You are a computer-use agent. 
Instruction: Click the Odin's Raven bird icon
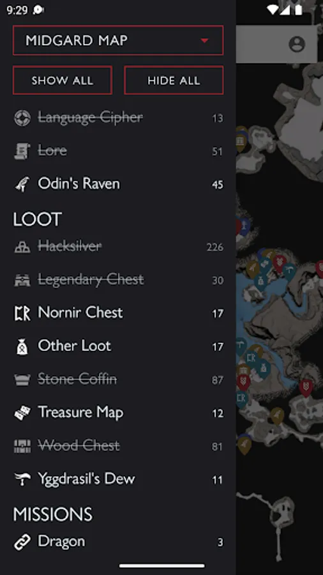(22, 184)
